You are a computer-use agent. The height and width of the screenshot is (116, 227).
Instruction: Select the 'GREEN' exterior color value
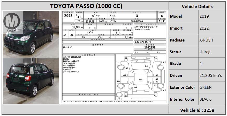coord(205,87)
